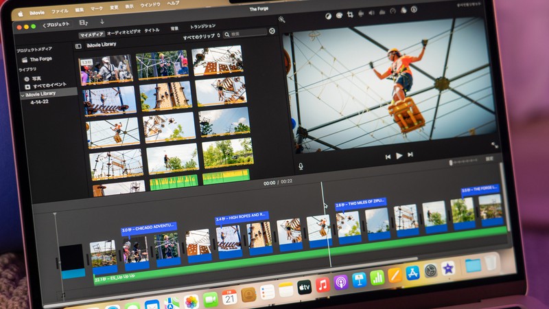549x309 pixels.
Task: Select the 2.6秒 TWO MILES OF ZIPLI... title clip
Action: pyautogui.click(x=361, y=203)
